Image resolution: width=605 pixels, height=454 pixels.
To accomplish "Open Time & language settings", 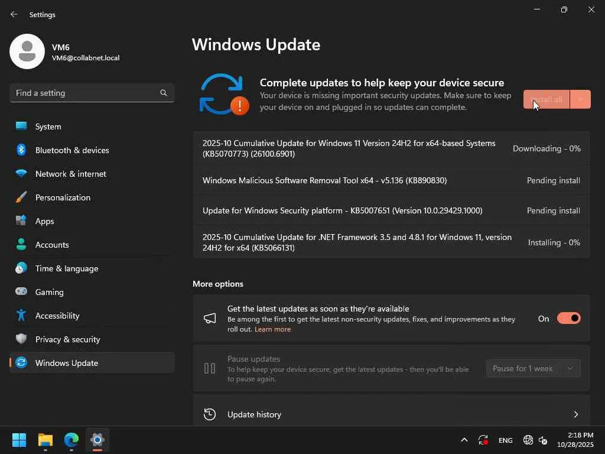I will [92, 268].
